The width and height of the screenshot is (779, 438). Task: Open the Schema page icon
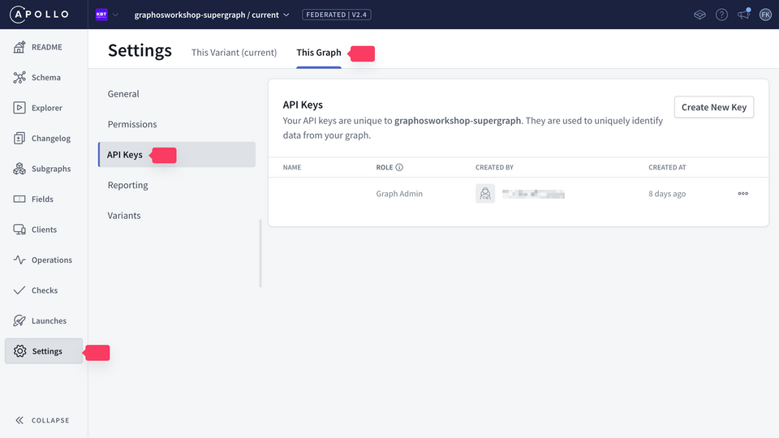tap(19, 78)
